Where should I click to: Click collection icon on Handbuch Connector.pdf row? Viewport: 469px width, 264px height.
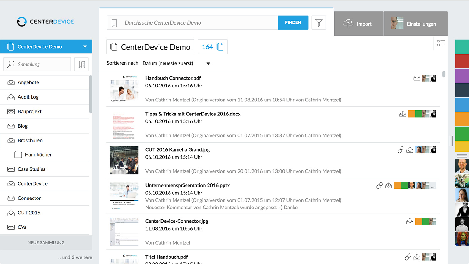(x=417, y=78)
